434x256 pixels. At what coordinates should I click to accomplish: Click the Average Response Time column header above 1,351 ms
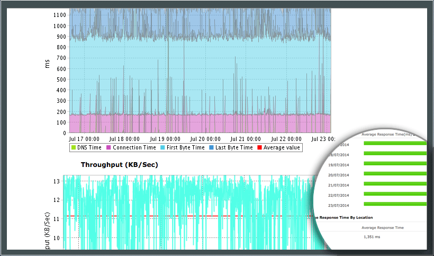tap(383, 228)
